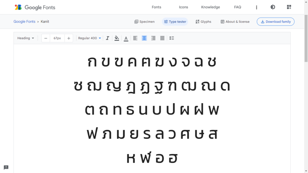Open the background fill color picker

[117, 38]
